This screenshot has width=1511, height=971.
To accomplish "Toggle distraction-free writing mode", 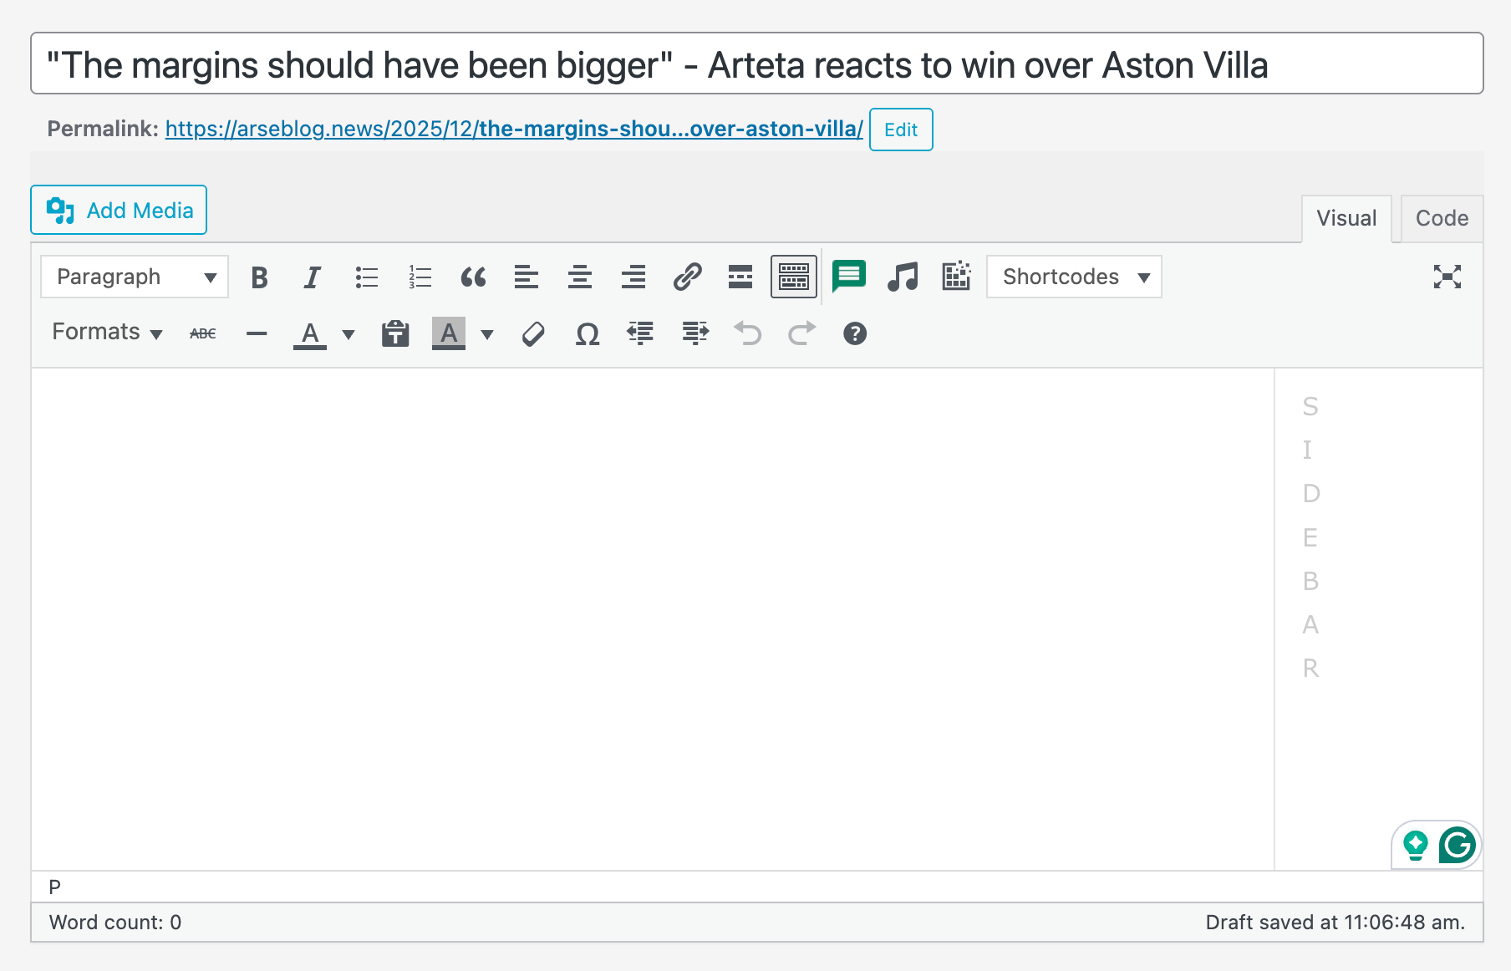I will click(x=1447, y=277).
